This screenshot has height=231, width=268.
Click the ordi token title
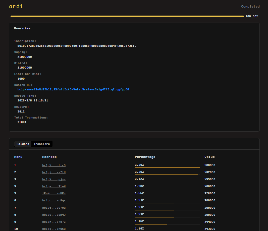[16, 6]
